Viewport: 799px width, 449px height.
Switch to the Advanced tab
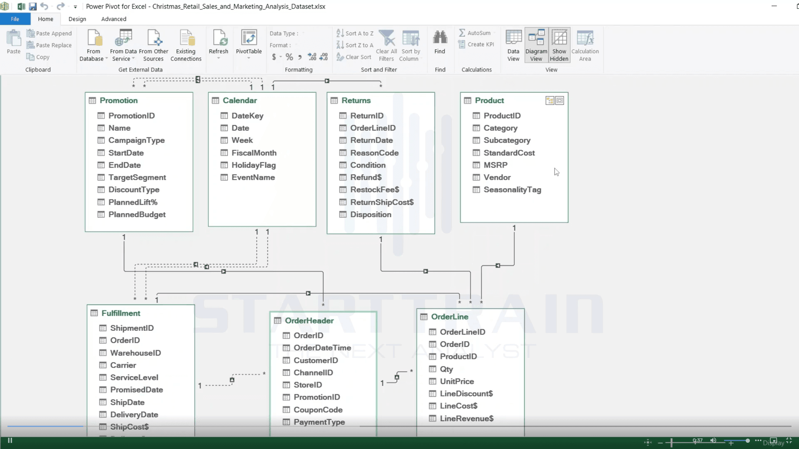pos(114,19)
